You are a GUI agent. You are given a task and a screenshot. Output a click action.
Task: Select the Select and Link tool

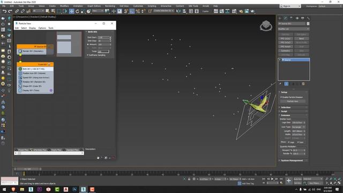(x=17, y=11)
